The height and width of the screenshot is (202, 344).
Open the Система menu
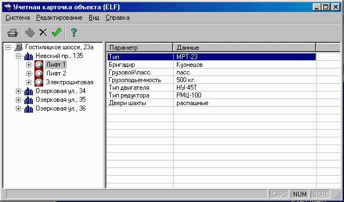[18, 18]
